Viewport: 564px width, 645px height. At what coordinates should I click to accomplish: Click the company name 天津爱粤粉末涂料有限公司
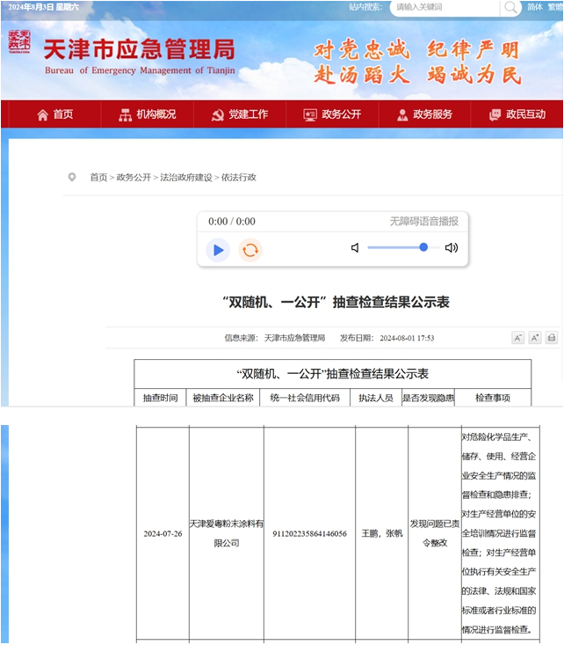[227, 533]
